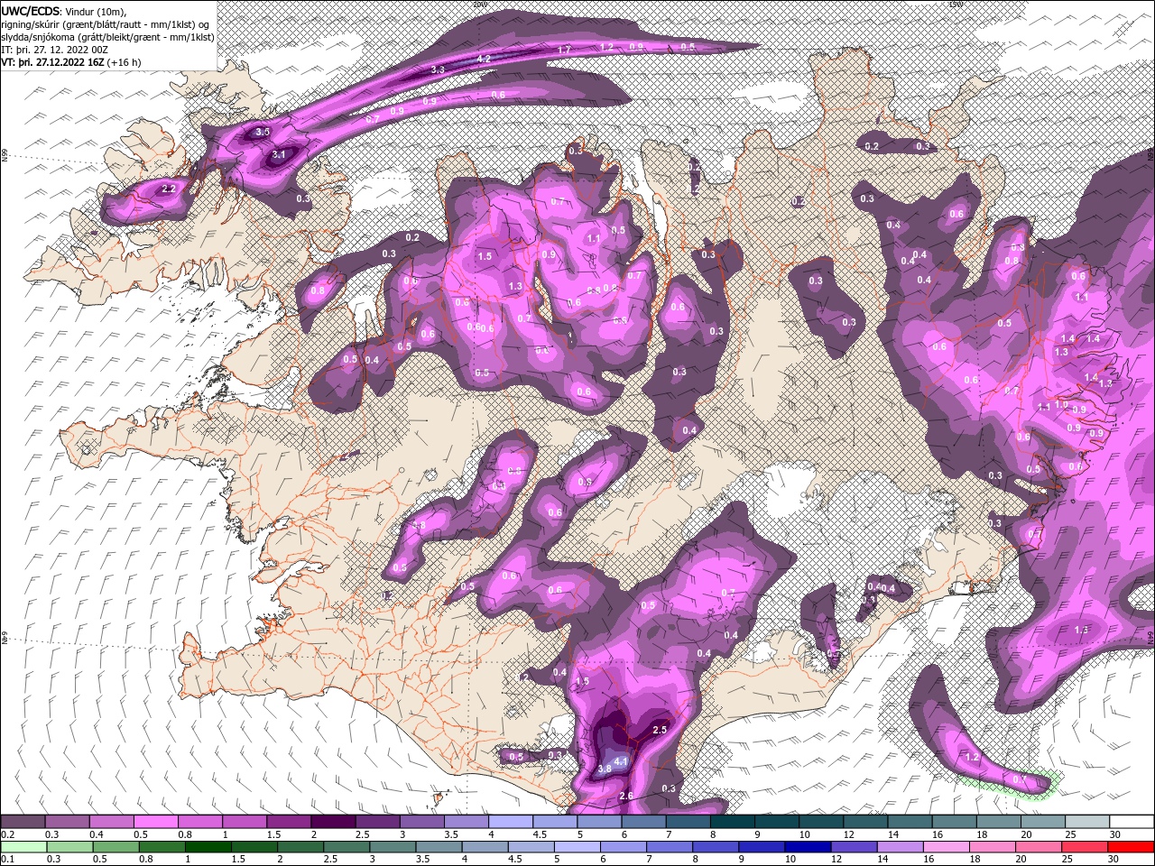Click the 3.1 value over the Westfjords
This screenshot has height=866, width=1155.
click(x=279, y=155)
